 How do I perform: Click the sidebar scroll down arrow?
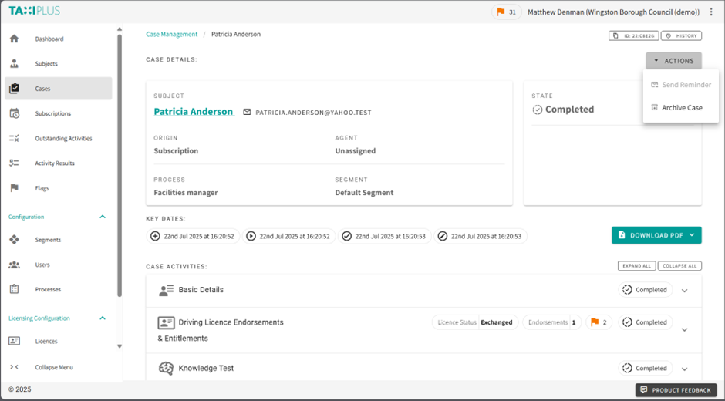click(120, 346)
